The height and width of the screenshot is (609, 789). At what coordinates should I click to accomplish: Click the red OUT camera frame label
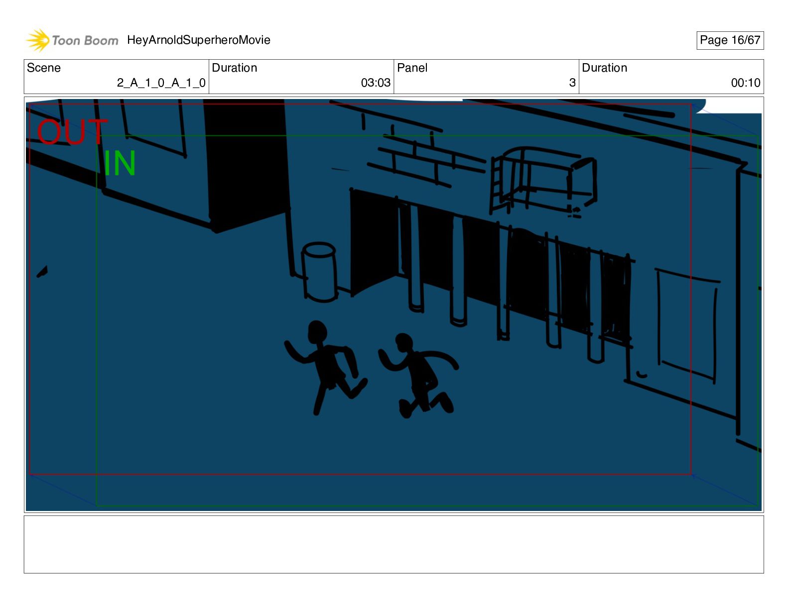pyautogui.click(x=72, y=132)
